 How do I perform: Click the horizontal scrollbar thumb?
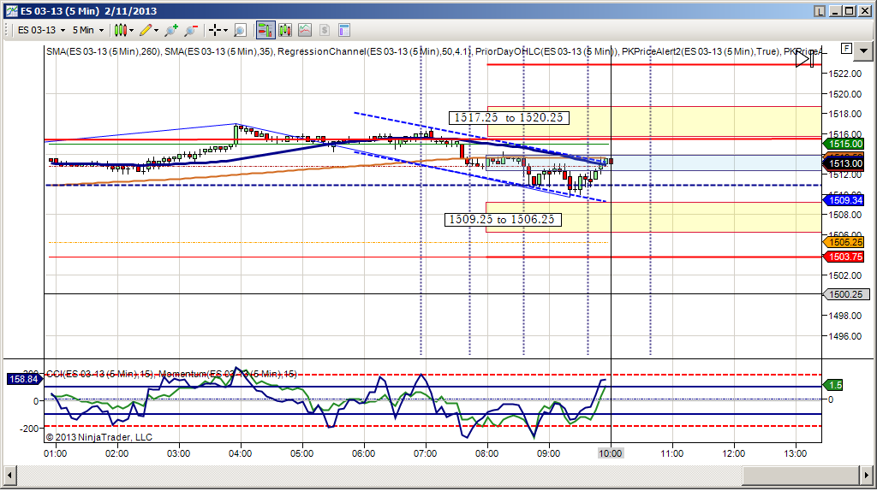pos(801,476)
